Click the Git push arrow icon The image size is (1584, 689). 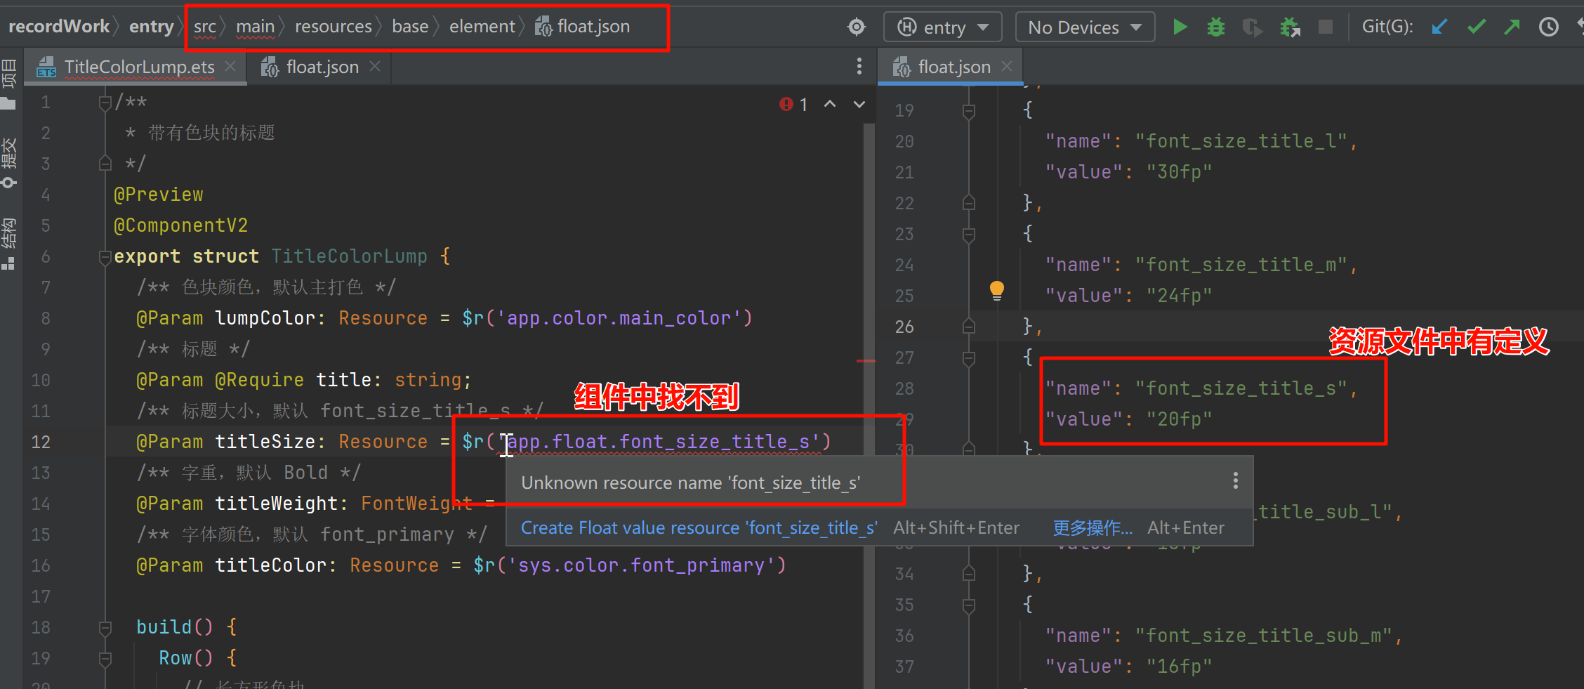pos(1512,27)
